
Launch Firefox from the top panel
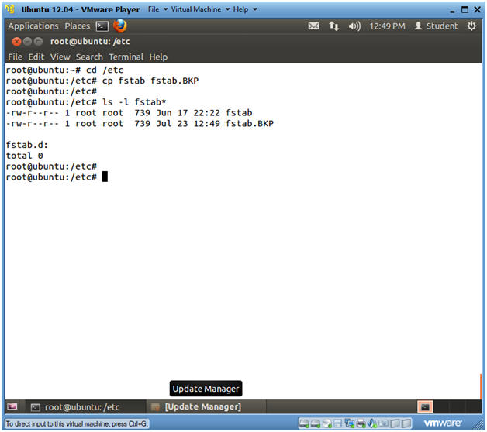[120, 26]
